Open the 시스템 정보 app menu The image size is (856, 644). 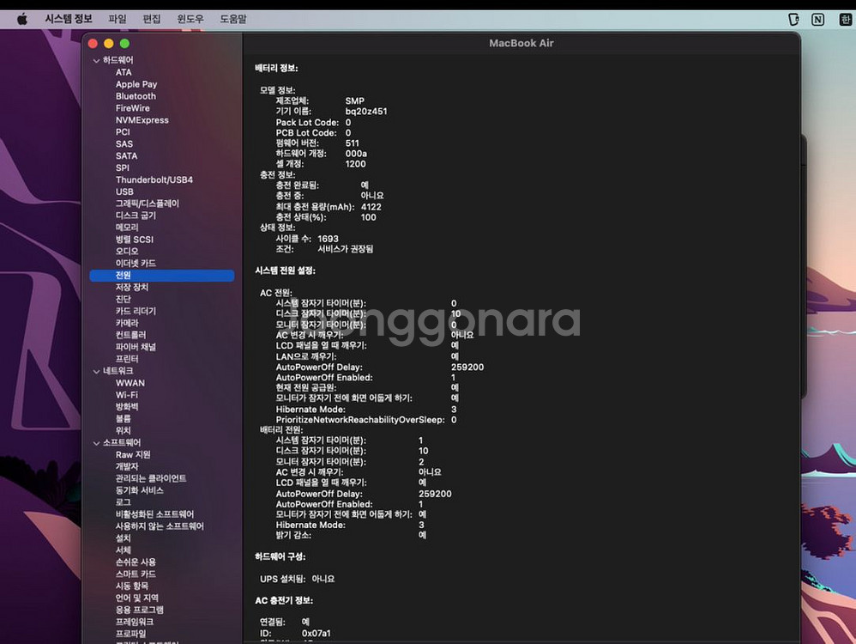click(69, 19)
